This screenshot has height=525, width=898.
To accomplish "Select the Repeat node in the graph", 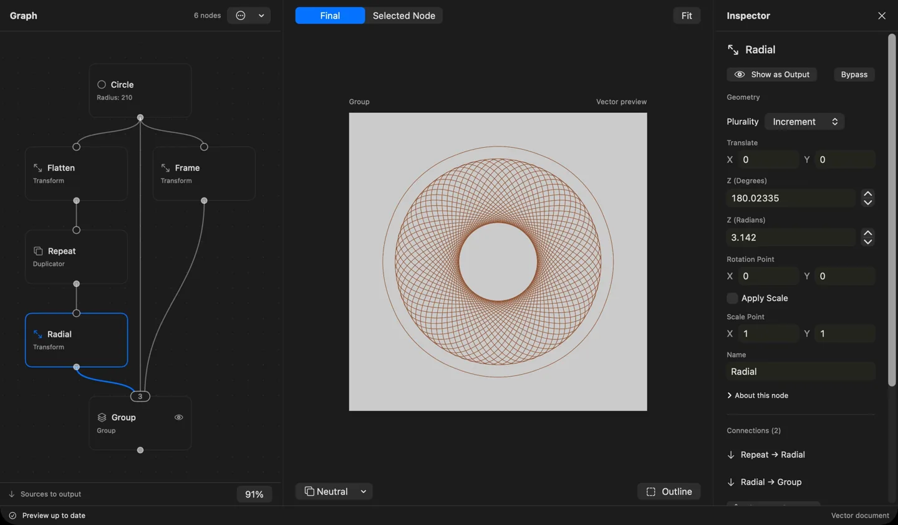I will (x=77, y=257).
